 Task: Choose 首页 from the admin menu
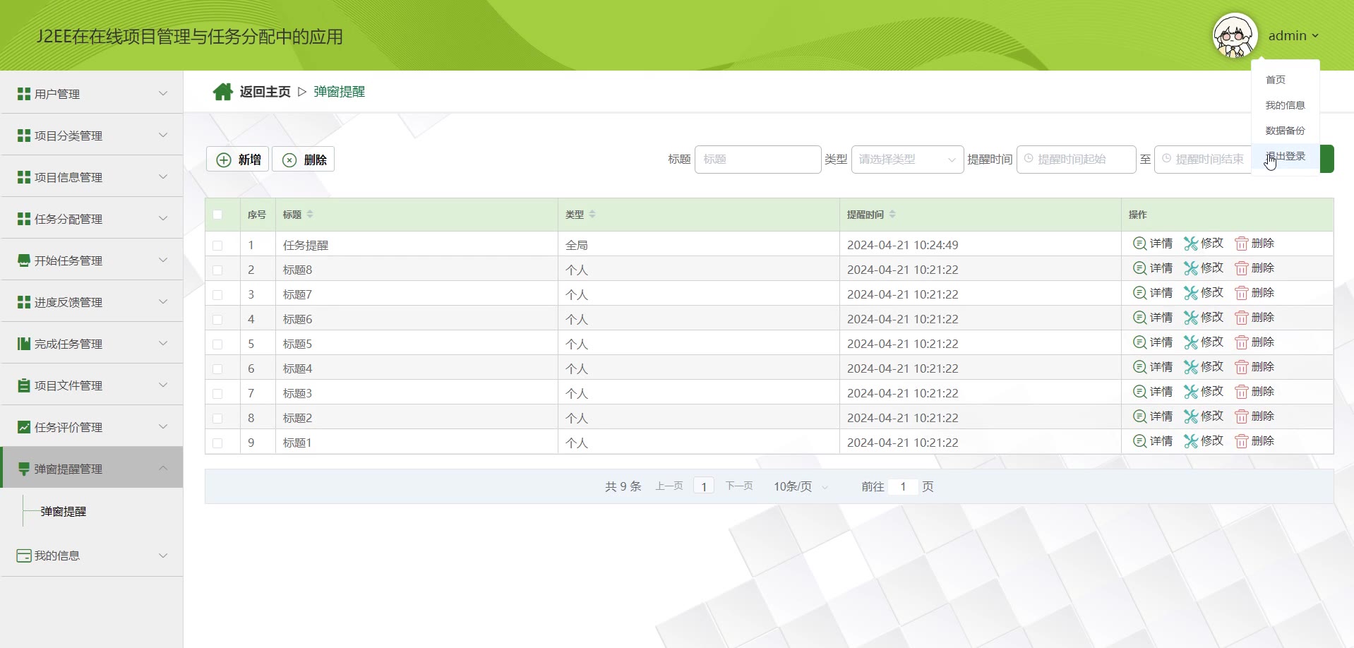[1285, 80]
